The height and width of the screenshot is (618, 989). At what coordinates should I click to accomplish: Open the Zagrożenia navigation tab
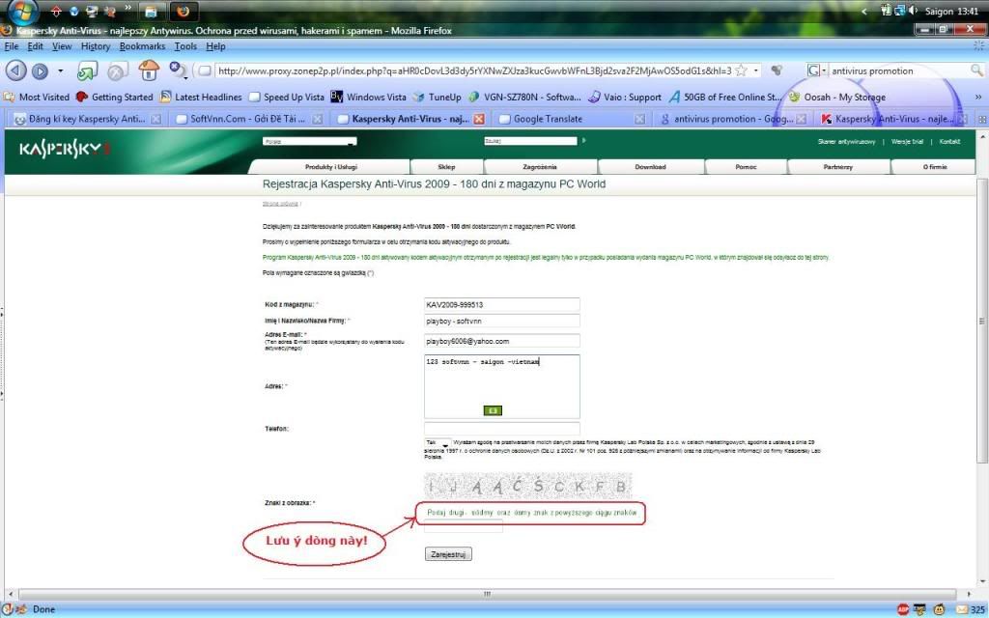click(x=540, y=167)
